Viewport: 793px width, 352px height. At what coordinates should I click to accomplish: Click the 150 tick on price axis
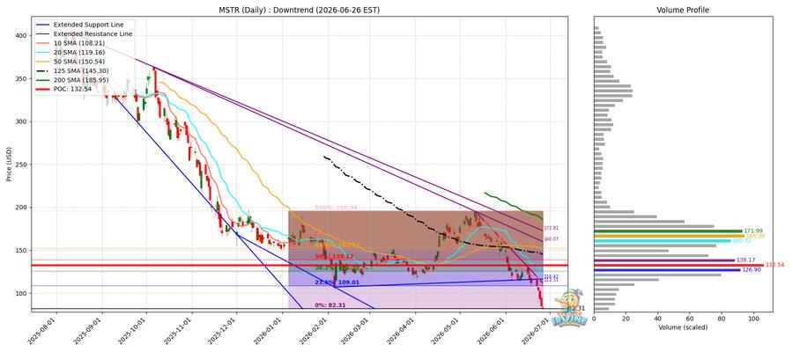coord(22,251)
